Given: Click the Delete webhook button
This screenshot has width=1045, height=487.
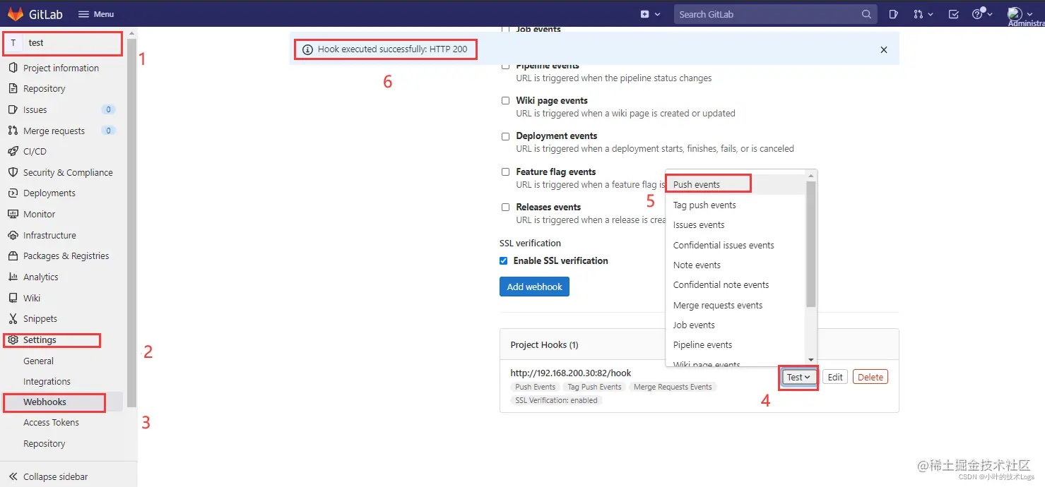Looking at the screenshot, I should 870,377.
